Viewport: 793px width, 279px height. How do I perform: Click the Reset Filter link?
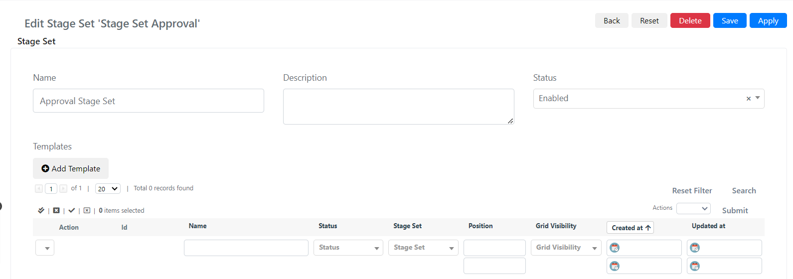tap(692, 190)
